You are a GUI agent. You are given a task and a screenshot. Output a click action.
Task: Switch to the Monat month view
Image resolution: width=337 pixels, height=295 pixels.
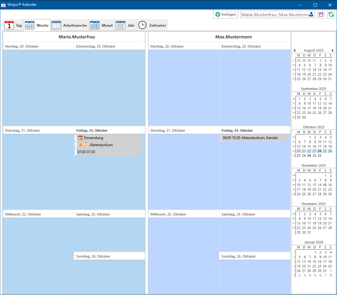(x=101, y=25)
